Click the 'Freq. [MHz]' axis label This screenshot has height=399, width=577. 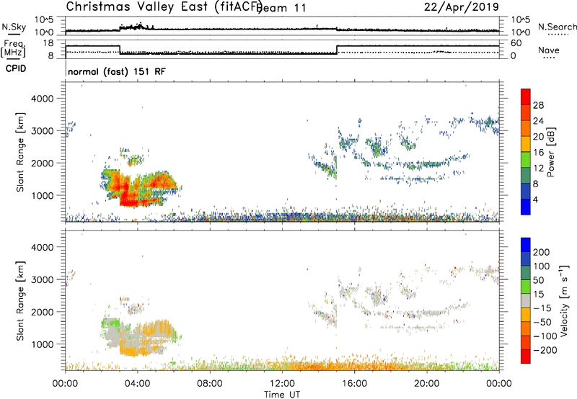(x=14, y=49)
